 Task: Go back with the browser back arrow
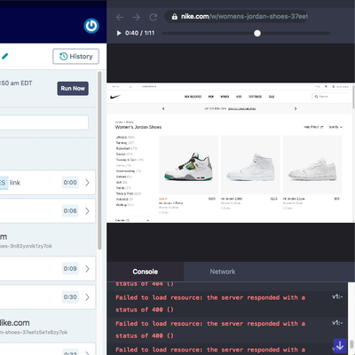[120, 17]
